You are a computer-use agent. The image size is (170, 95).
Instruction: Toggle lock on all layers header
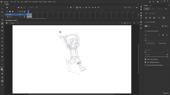(24, 12)
